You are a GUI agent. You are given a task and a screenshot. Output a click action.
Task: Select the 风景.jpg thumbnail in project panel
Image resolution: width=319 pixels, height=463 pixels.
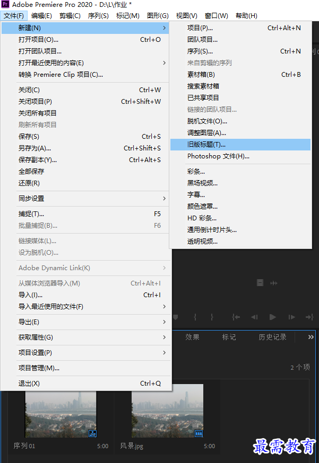(x=168, y=411)
